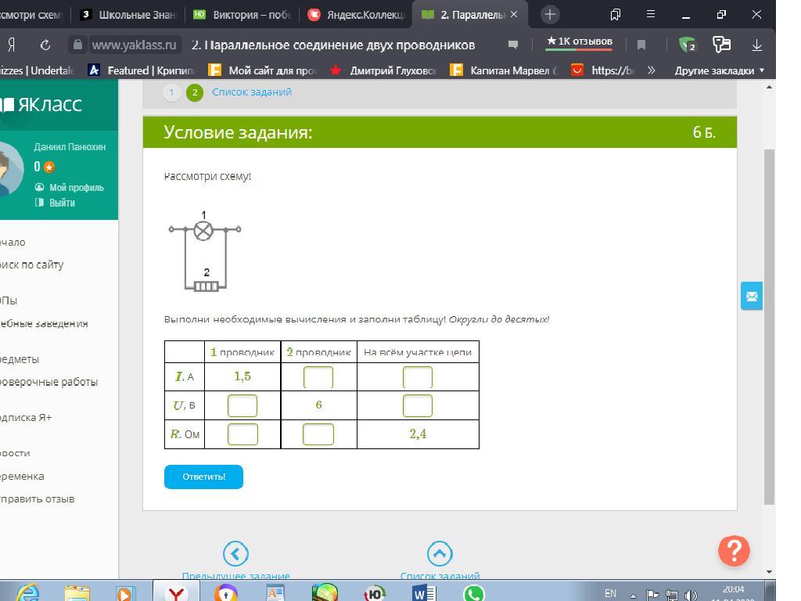
Task: Click the task list up-arrow circle icon
Action: pyautogui.click(x=440, y=554)
